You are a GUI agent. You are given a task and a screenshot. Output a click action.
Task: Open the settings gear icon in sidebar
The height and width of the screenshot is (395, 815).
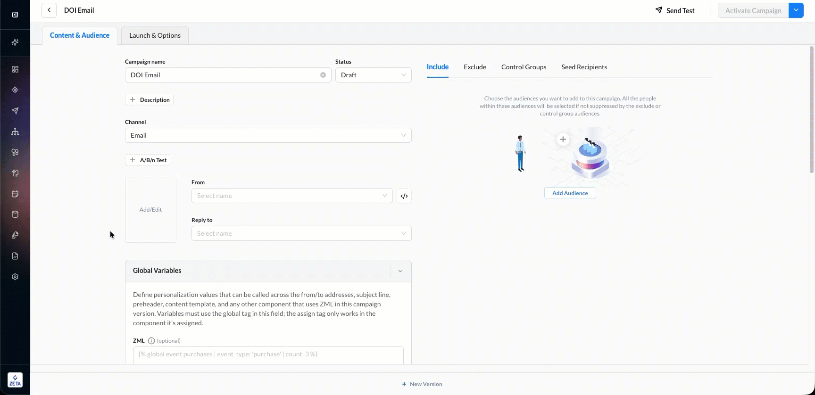pyautogui.click(x=15, y=277)
